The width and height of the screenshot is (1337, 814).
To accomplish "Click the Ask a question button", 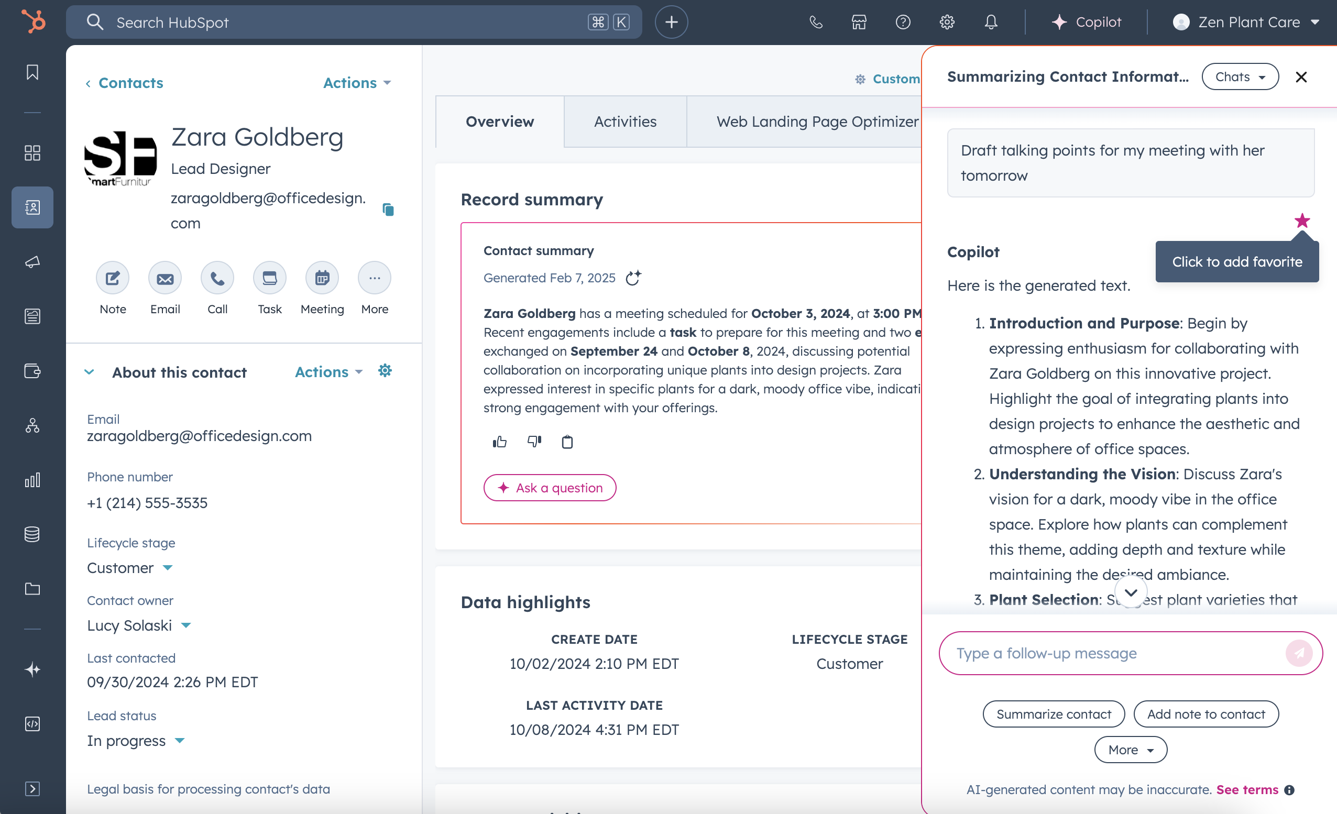I will (x=550, y=487).
